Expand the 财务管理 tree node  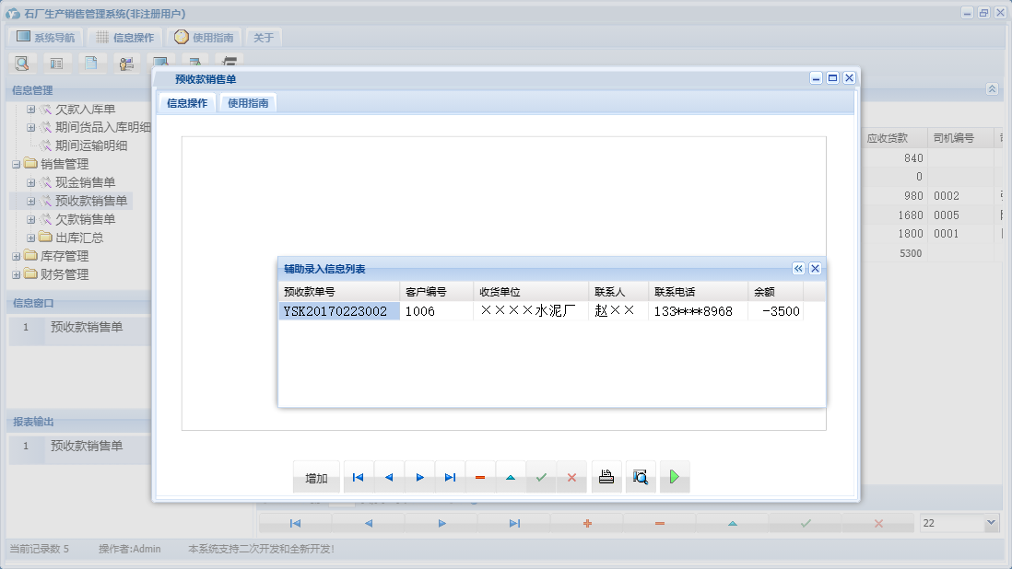[x=16, y=274]
